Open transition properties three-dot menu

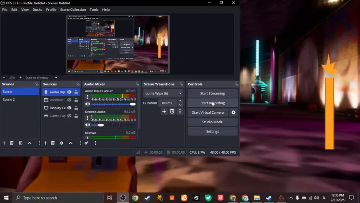point(180,111)
